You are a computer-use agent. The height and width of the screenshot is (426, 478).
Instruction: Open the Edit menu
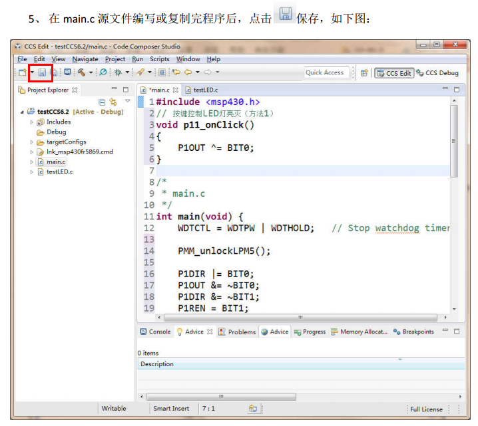[x=39, y=59]
